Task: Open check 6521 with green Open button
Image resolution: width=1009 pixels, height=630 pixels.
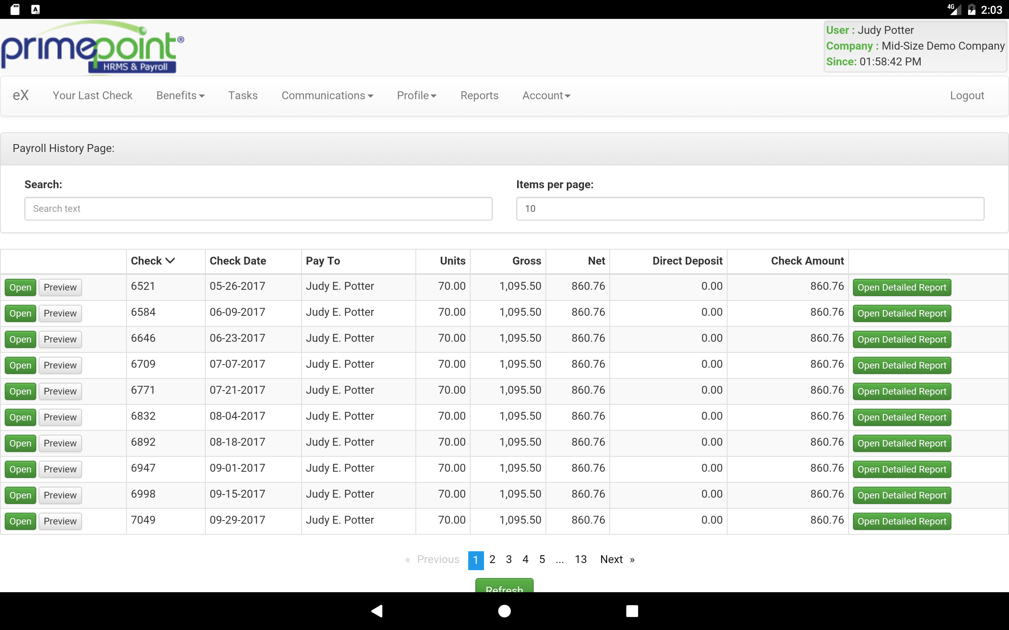Action: coord(20,287)
